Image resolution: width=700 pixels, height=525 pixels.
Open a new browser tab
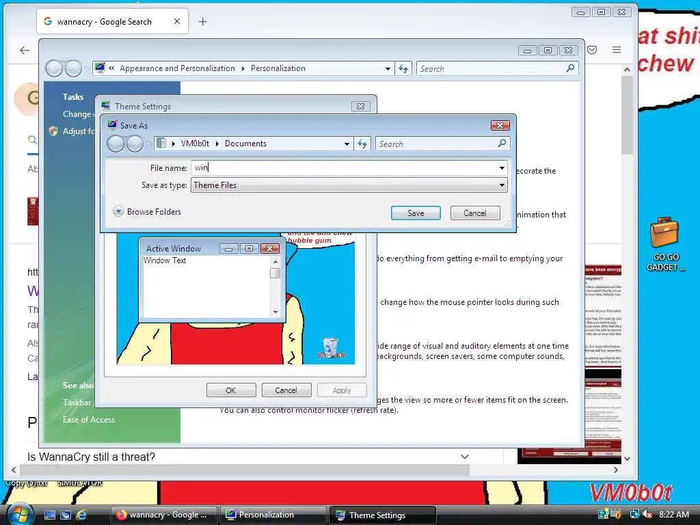click(202, 21)
